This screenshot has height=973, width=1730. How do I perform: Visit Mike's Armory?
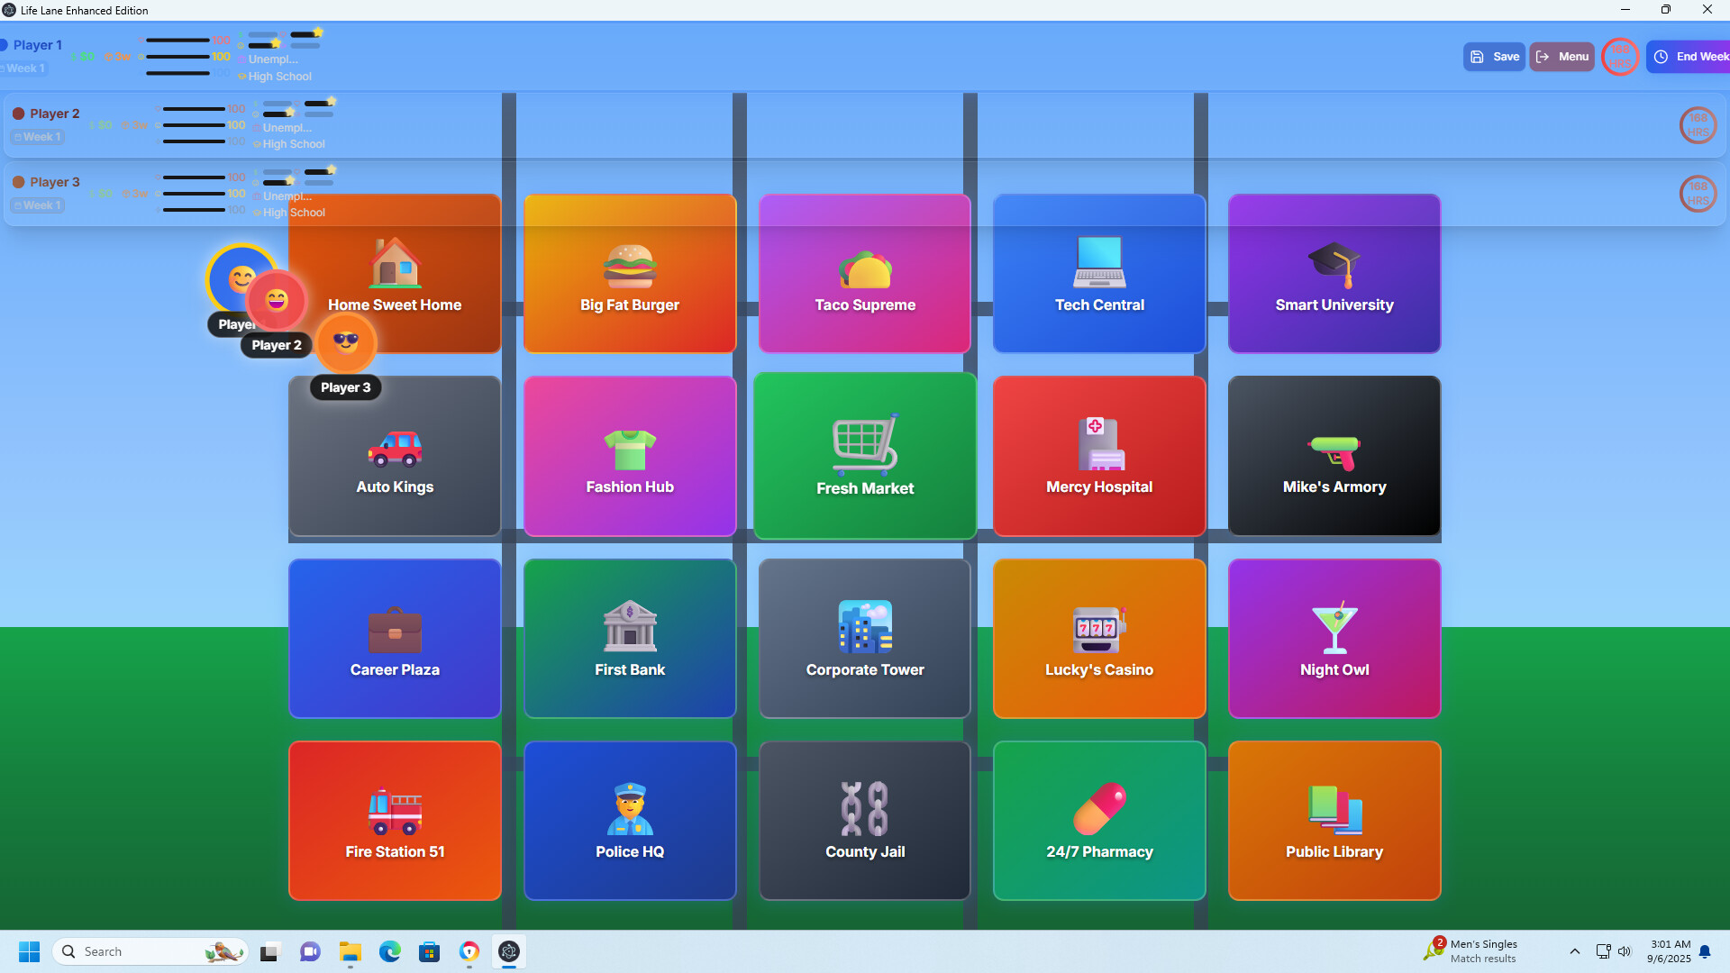coord(1334,455)
